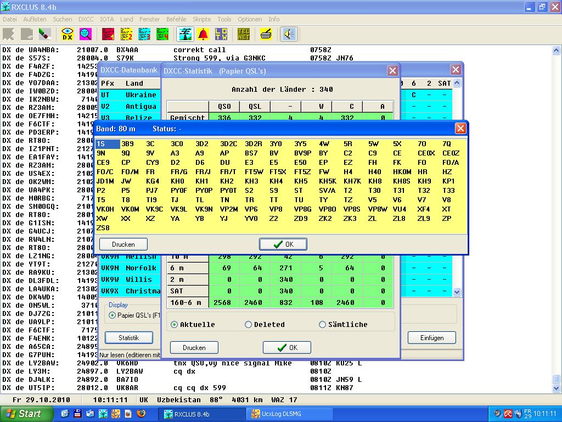
Task: Click the red alarm bell icon
Action: 203,34
